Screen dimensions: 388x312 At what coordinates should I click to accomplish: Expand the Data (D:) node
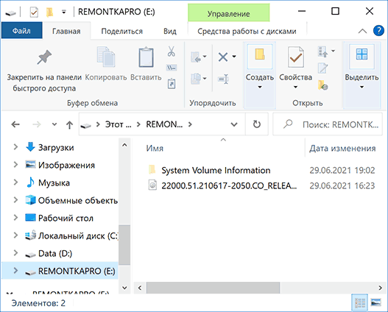point(15,253)
